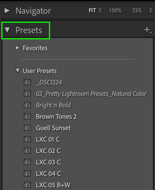
Task: Click the preset icon next to Guell Sunset
Action: (27, 128)
